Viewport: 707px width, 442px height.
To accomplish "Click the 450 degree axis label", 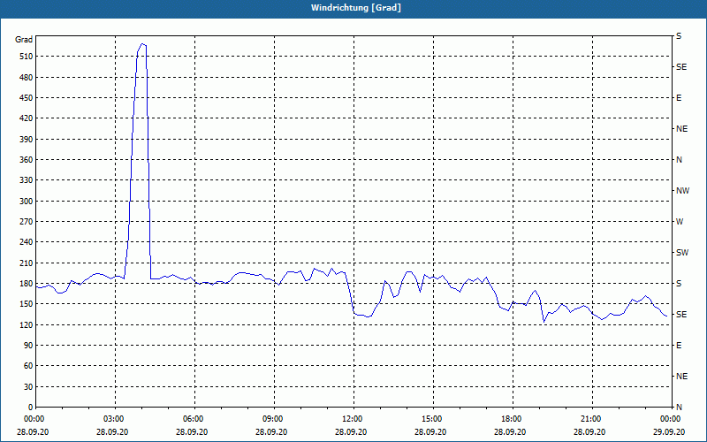I will click(x=27, y=98).
